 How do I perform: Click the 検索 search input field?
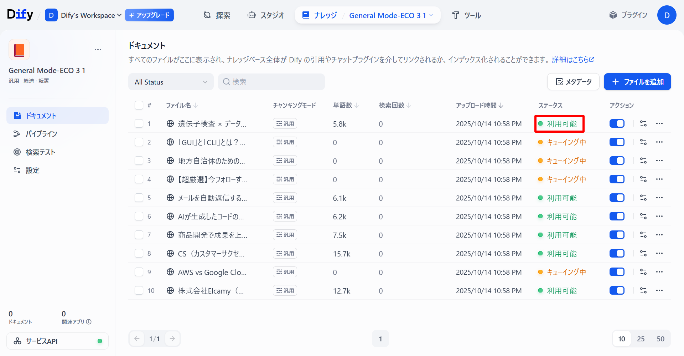tap(271, 82)
